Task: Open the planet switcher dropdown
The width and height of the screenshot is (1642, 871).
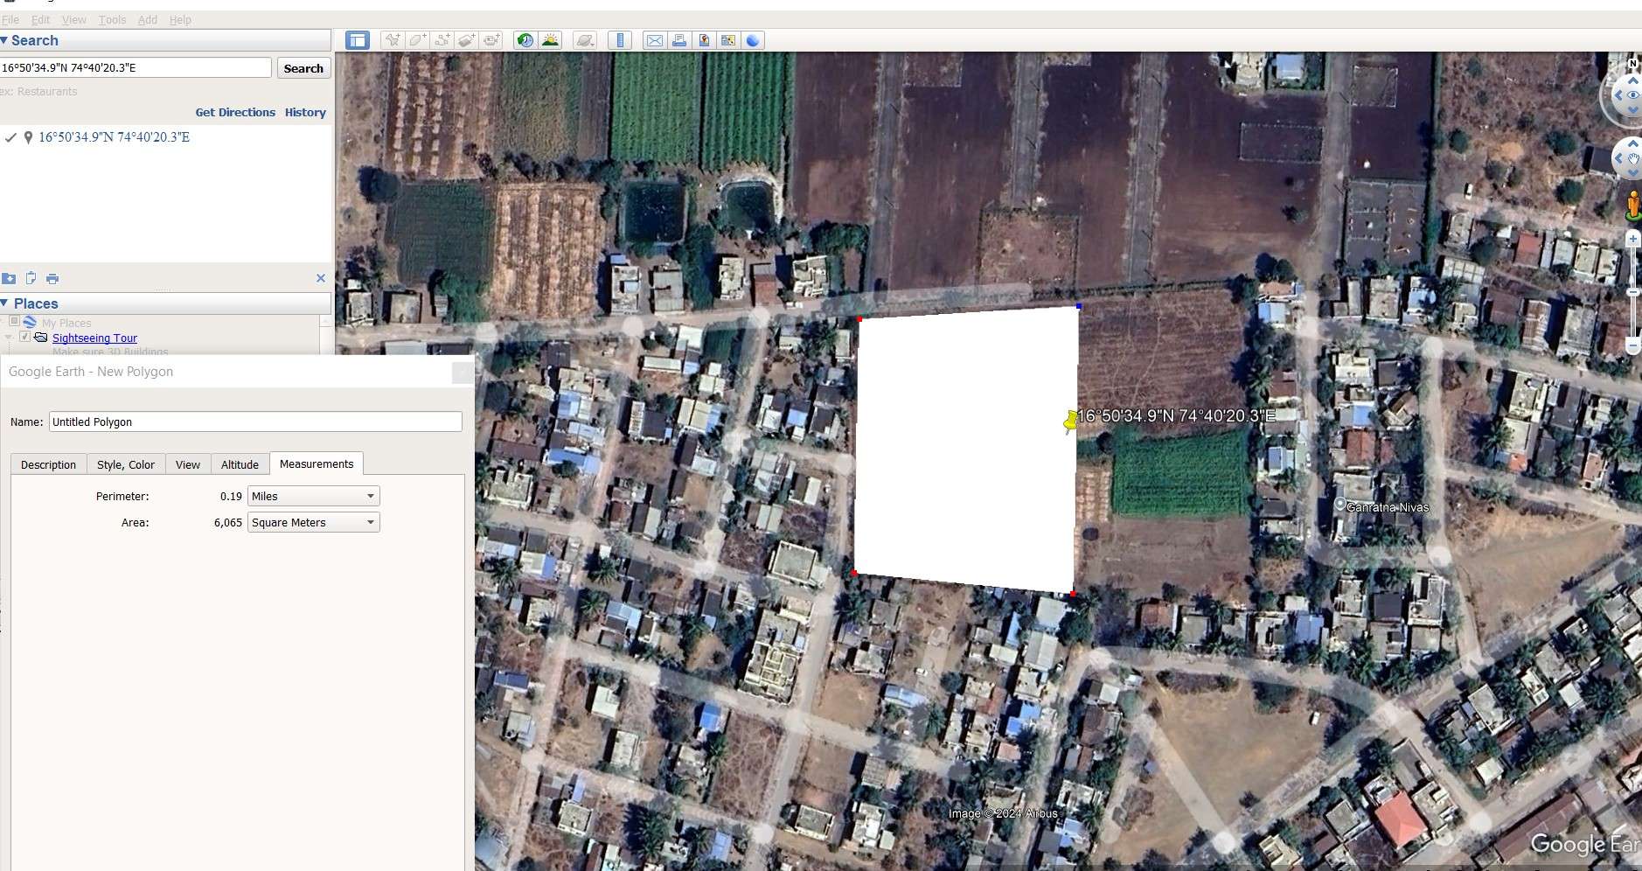Action: tap(585, 40)
